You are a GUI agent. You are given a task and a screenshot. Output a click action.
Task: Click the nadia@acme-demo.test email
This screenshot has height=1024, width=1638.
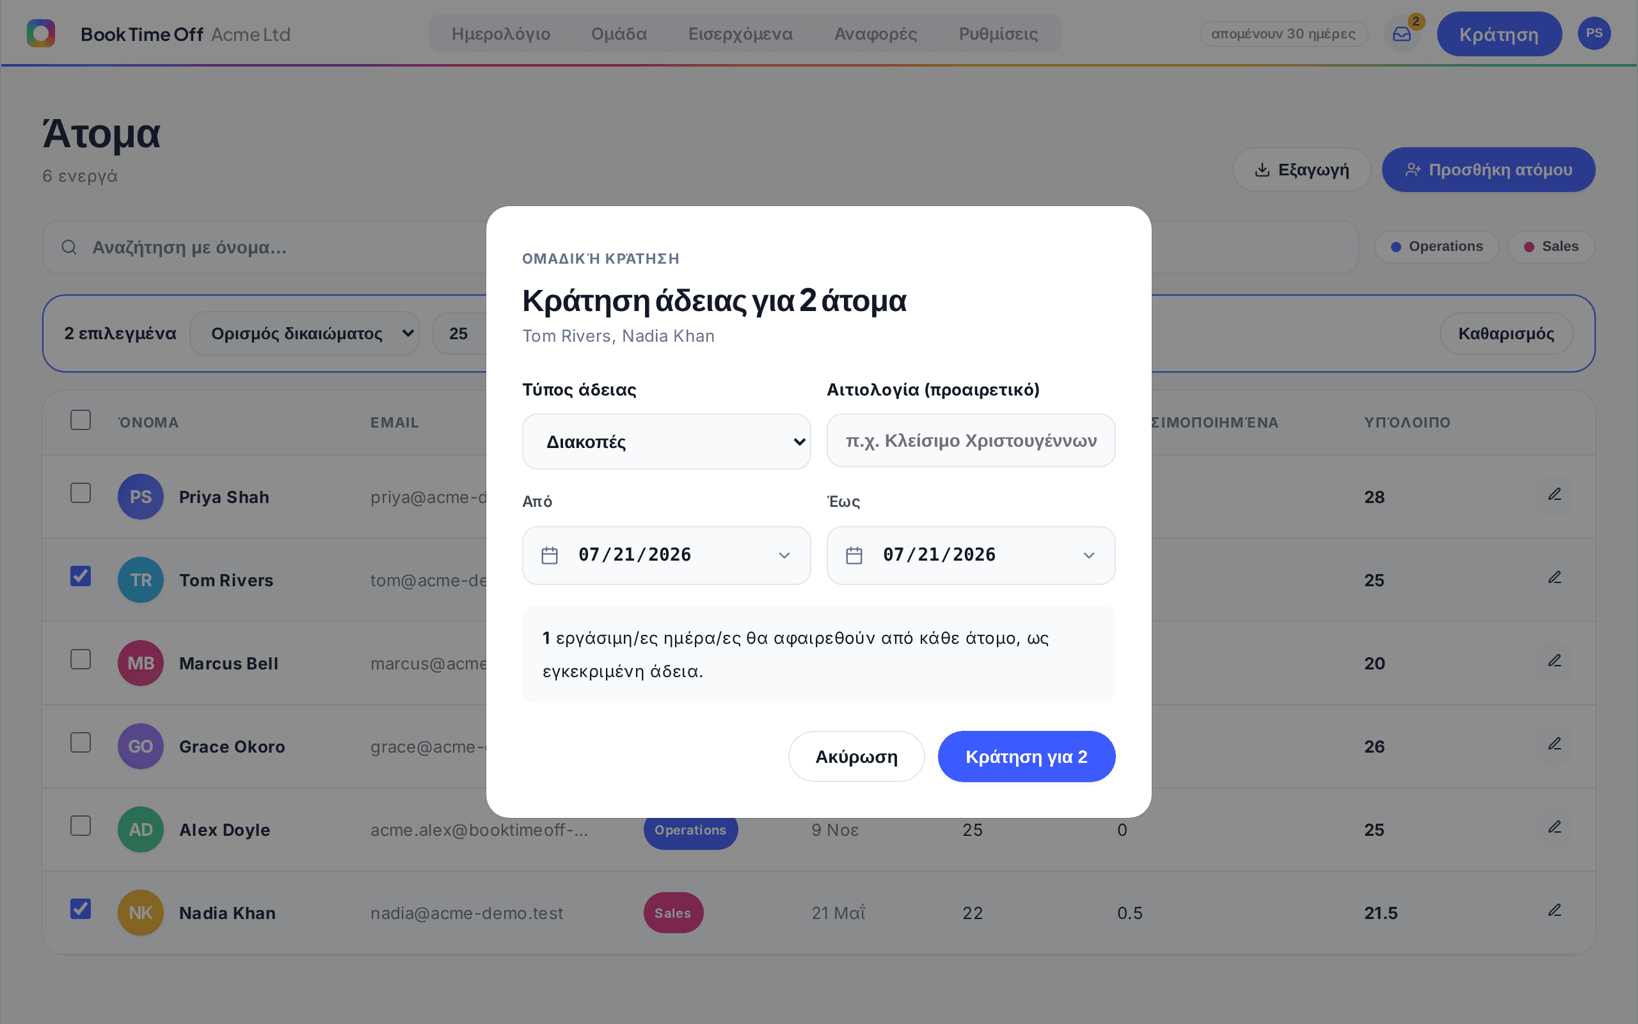tap(466, 913)
